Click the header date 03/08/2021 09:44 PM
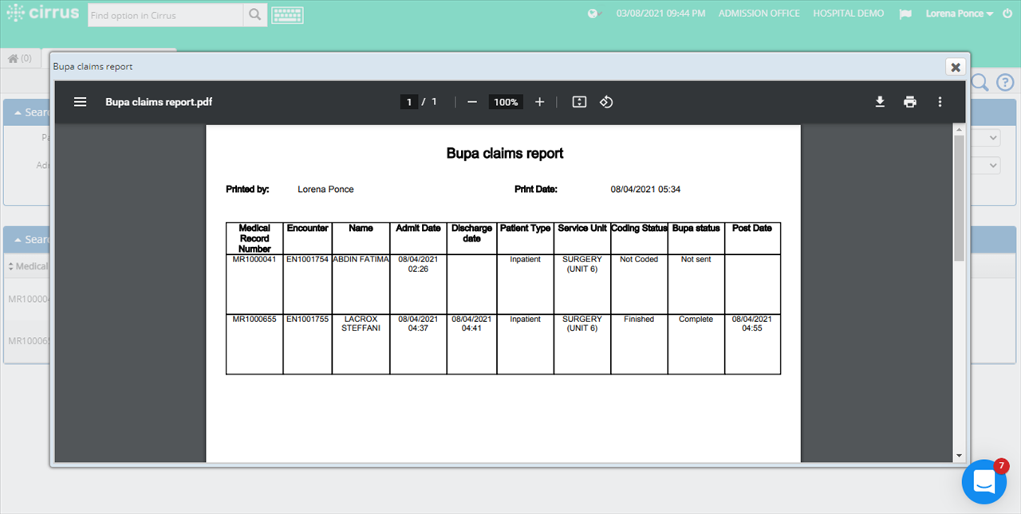This screenshot has height=514, width=1021. coord(661,14)
